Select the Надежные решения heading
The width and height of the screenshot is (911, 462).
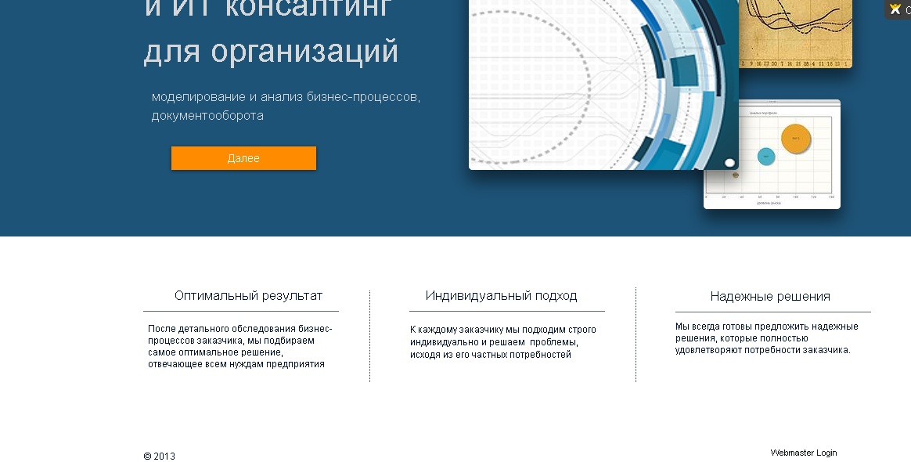[771, 296]
